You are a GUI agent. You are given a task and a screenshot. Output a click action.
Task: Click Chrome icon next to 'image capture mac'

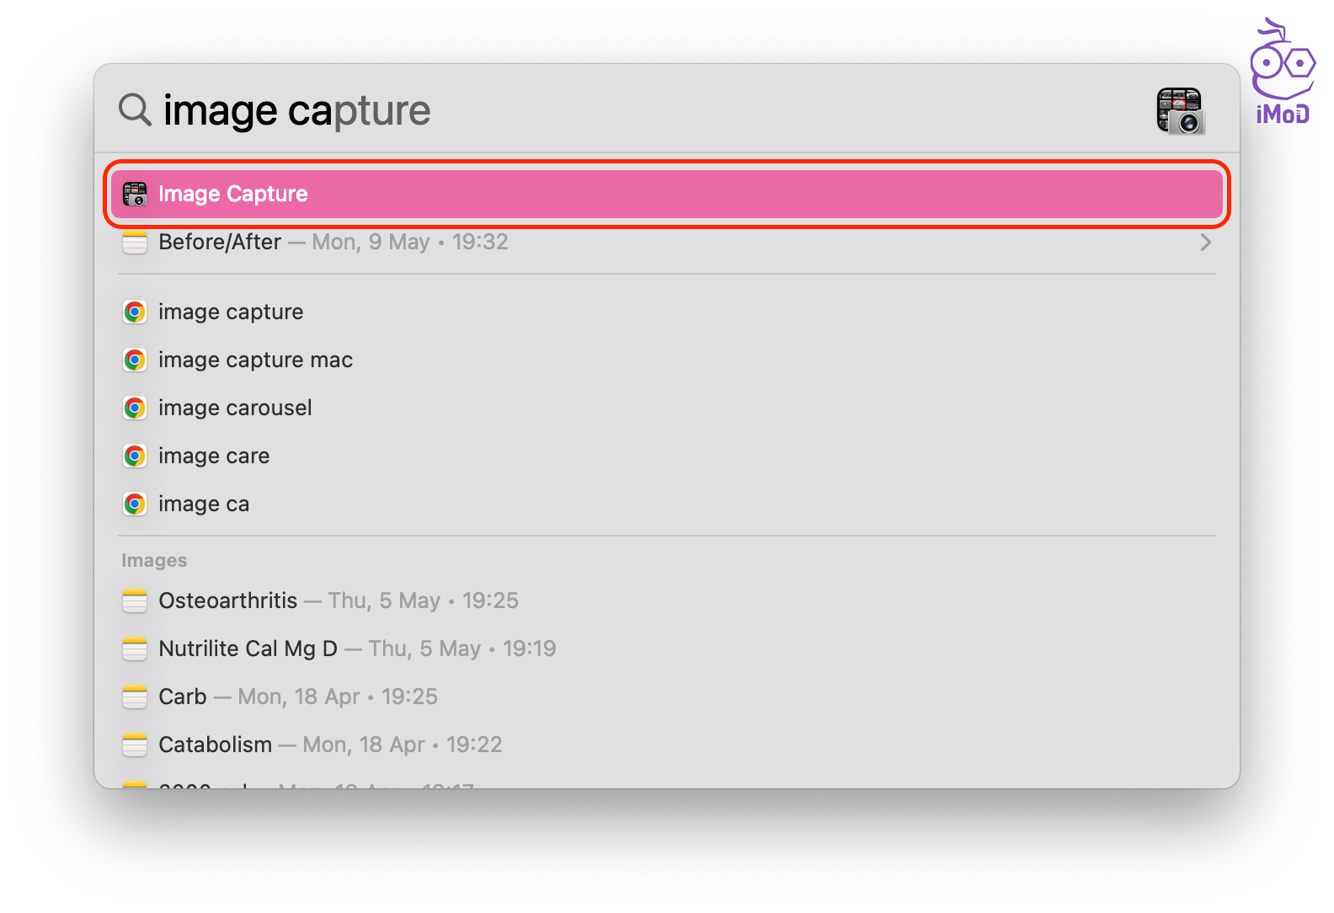pos(135,360)
